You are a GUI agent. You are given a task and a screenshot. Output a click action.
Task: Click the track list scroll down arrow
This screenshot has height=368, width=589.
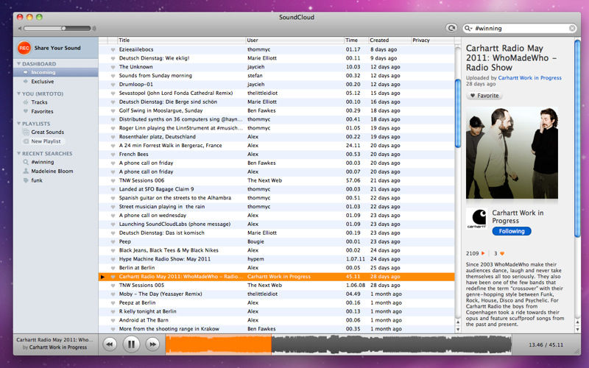[x=457, y=329]
